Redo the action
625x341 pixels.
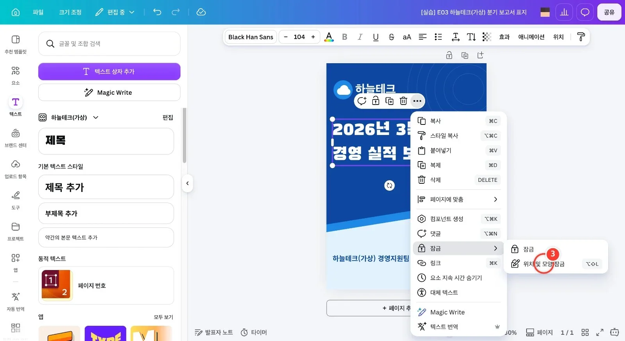176,12
